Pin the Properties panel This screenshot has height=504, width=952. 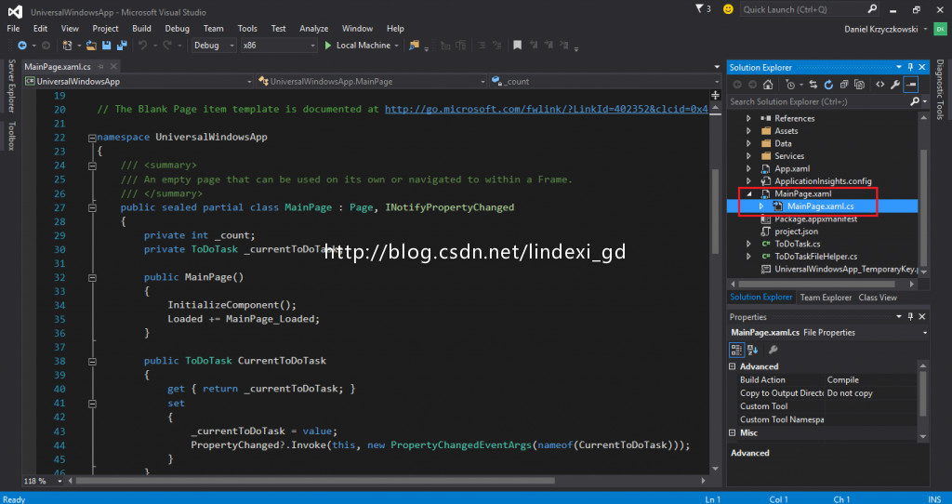pyautogui.click(x=910, y=316)
